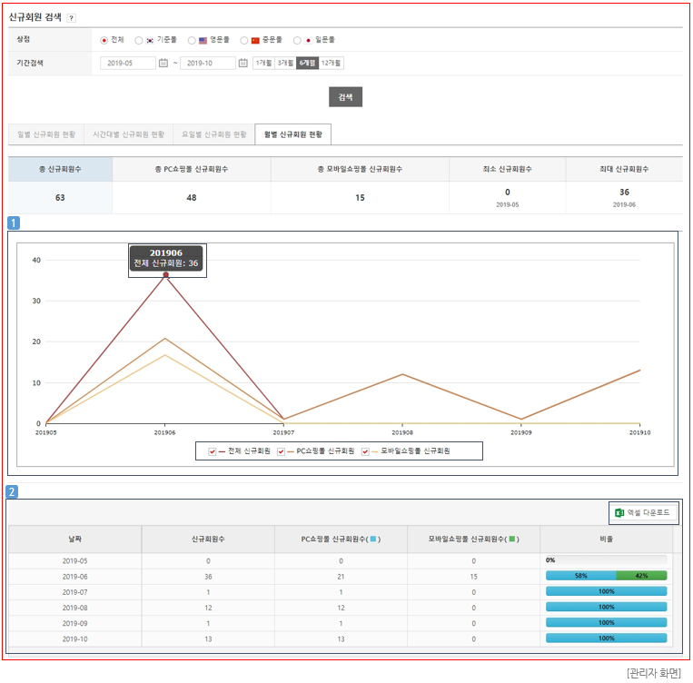Viewport: 693px width, 683px height.
Task: Click the Chinese flag icon for 중문몰
Action: [255, 40]
